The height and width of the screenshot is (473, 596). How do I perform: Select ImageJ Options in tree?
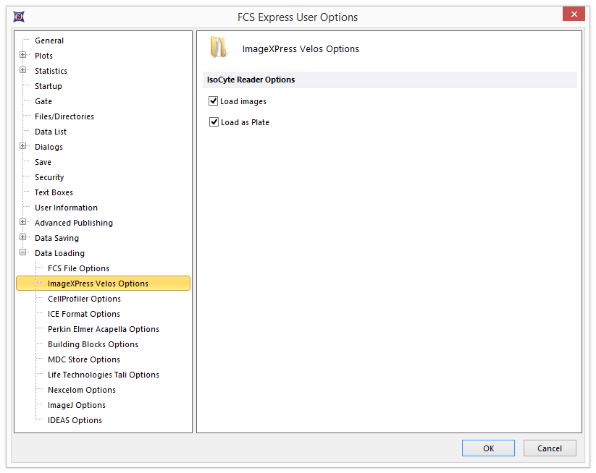(76, 405)
